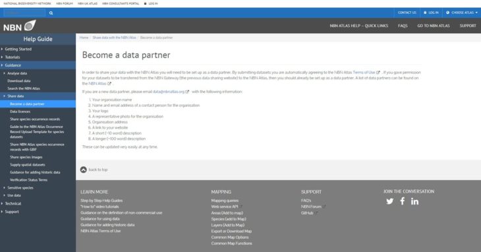The height and width of the screenshot is (252, 481).
Task: Click Contact Us in blue bar
Action: point(407,13)
